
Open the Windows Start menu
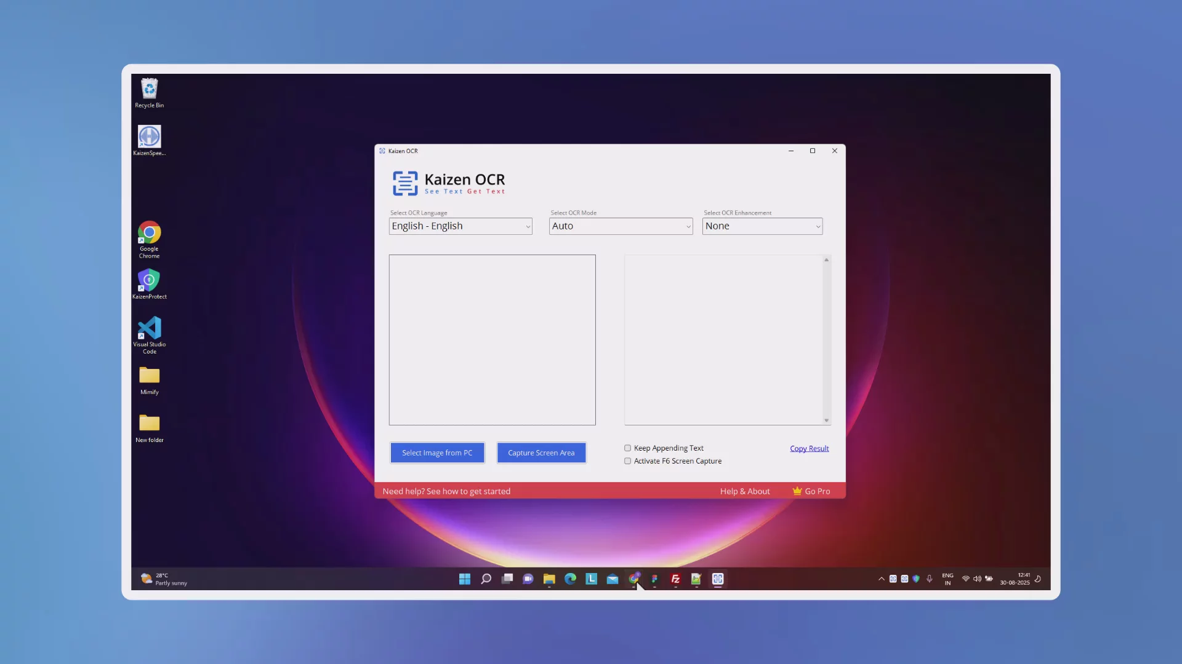(465, 579)
